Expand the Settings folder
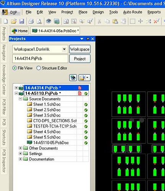This screenshot has width=165, height=191. (x=20, y=154)
